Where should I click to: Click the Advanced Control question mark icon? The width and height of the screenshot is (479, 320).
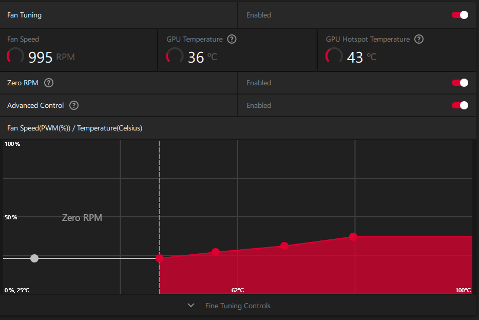[x=74, y=105]
